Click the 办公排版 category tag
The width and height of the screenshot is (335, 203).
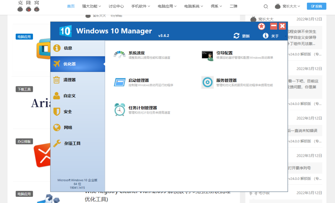click(x=24, y=141)
